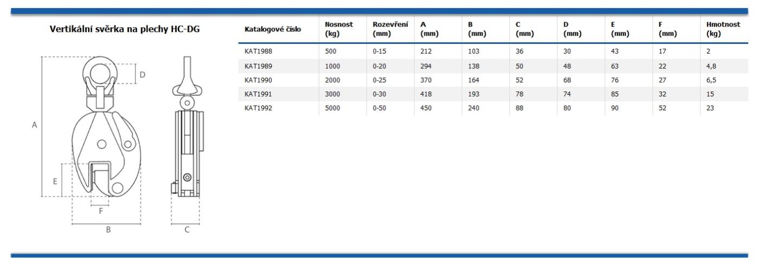Viewport: 759px width, 279px height.
Task: Click dimension label B below the front view
Action: [108, 230]
